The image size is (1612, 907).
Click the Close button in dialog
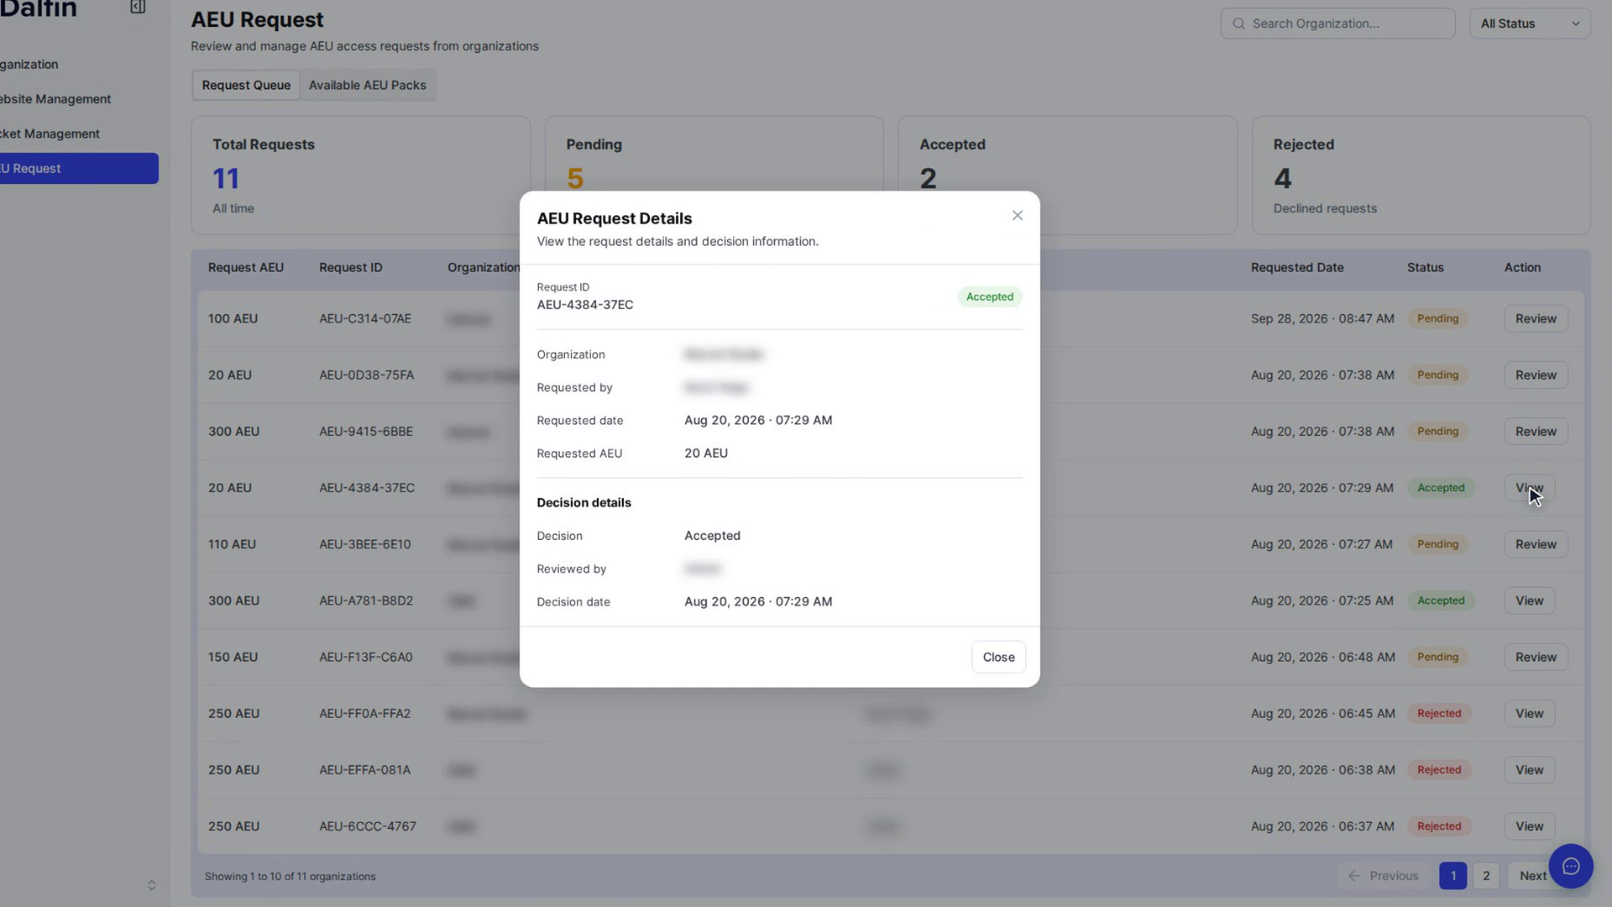pos(998,657)
